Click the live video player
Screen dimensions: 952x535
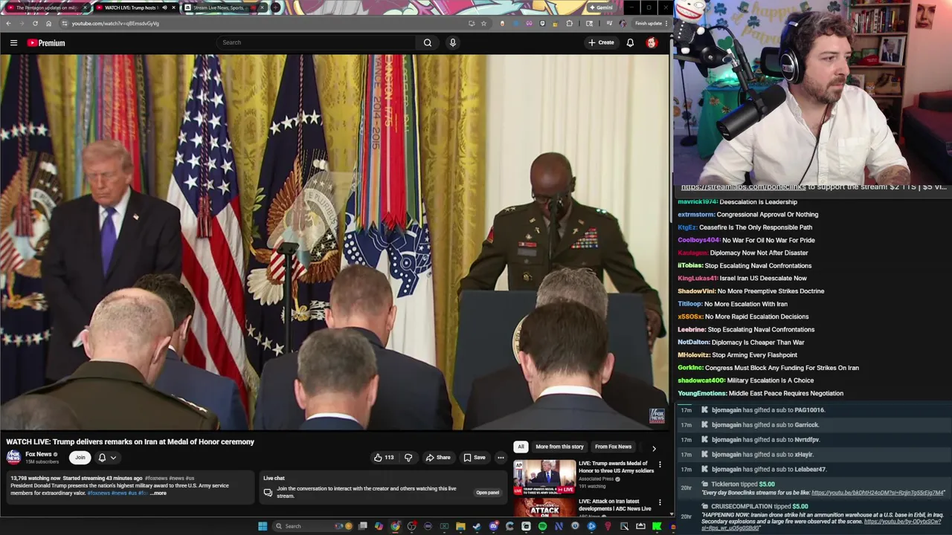pos(335,241)
